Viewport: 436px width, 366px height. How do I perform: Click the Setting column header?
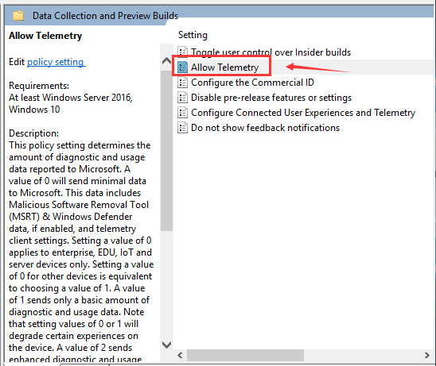(193, 35)
